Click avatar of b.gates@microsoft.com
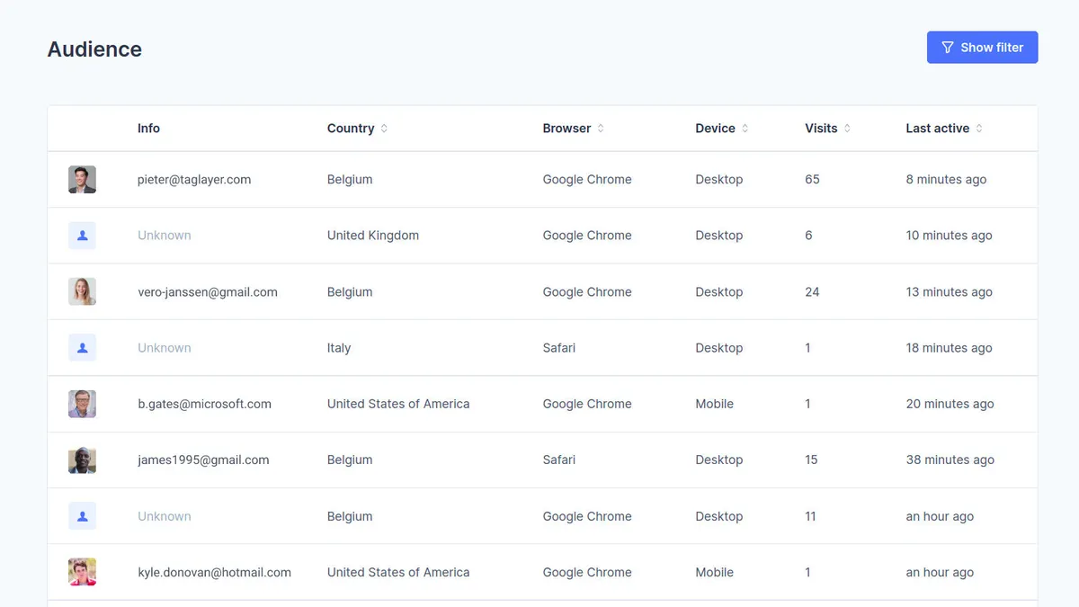The width and height of the screenshot is (1079, 607). 82,404
